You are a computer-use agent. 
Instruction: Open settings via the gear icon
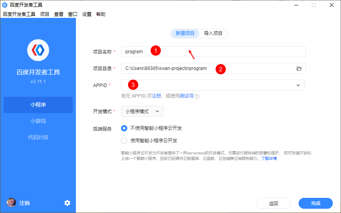(67, 203)
